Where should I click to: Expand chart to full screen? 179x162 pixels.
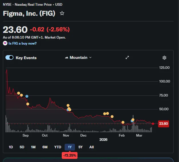pyautogui.click(x=127, y=57)
